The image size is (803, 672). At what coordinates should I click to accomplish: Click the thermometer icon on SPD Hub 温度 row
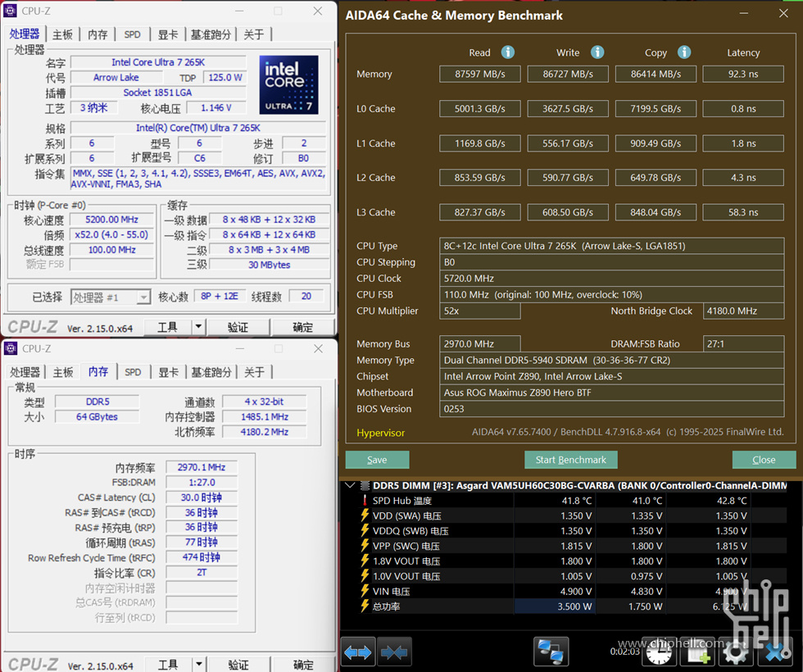click(365, 501)
